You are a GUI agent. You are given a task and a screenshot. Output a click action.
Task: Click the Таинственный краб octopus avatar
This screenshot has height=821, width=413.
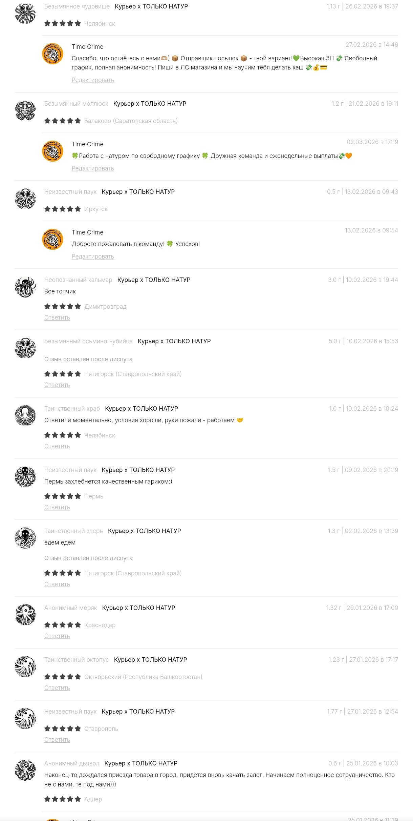25,415
